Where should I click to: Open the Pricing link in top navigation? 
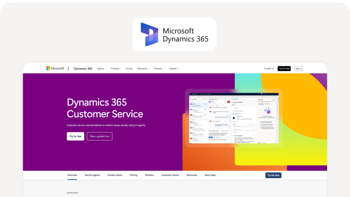coord(129,69)
